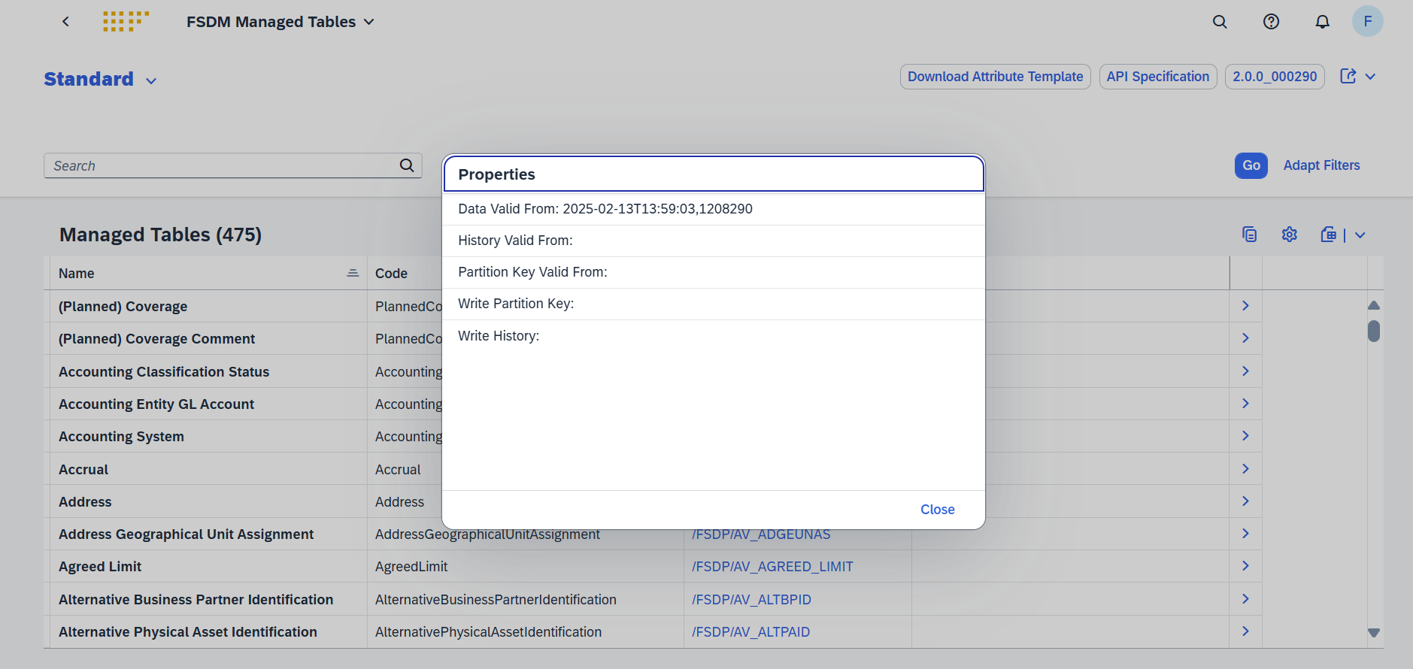Open the help question mark icon
Viewport: 1413px width, 669px height.
(1271, 22)
